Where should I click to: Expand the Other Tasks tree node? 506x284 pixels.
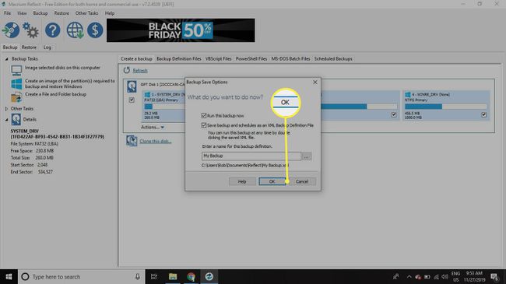pyautogui.click(x=6, y=109)
